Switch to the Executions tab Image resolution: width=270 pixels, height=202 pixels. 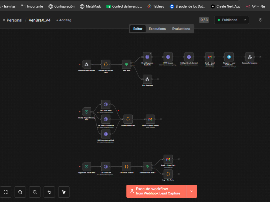(157, 29)
